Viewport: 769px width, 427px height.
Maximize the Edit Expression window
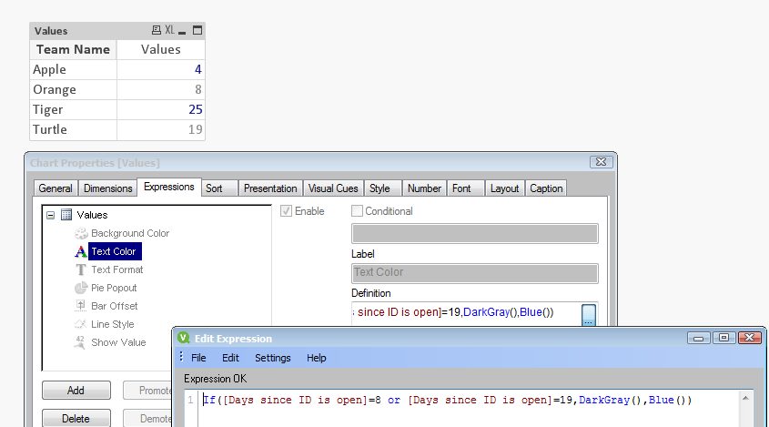(x=723, y=338)
